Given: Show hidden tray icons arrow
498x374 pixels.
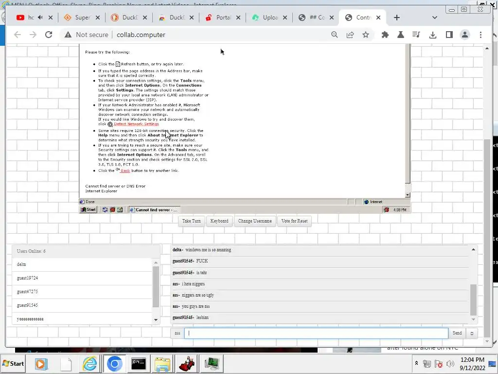Looking at the screenshot, I should [x=416, y=363].
